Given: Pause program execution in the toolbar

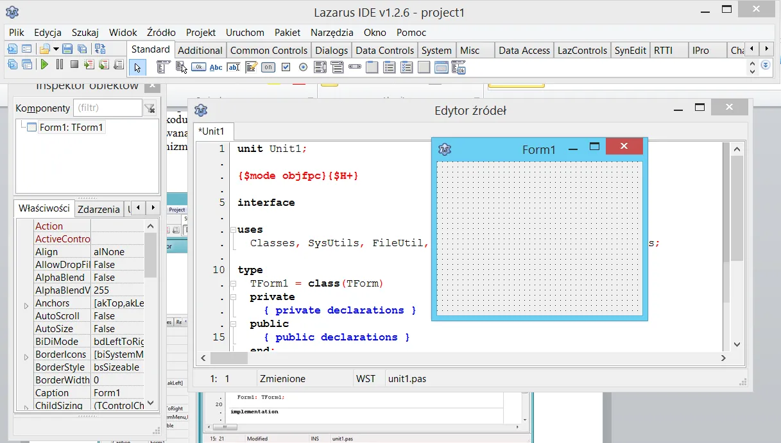Looking at the screenshot, I should tap(60, 64).
